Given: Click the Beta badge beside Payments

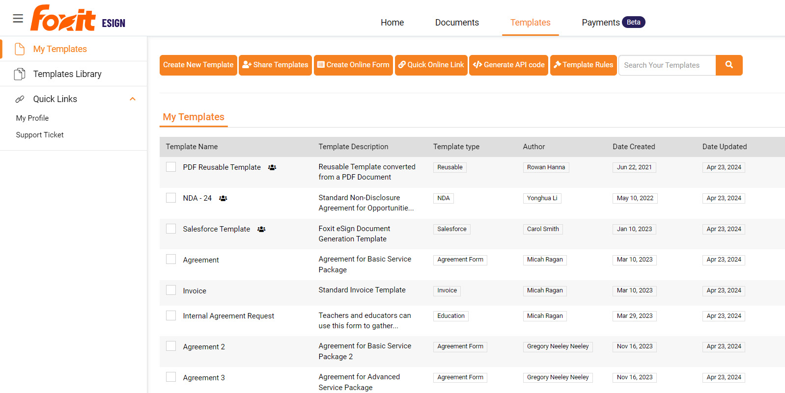Looking at the screenshot, I should [634, 22].
